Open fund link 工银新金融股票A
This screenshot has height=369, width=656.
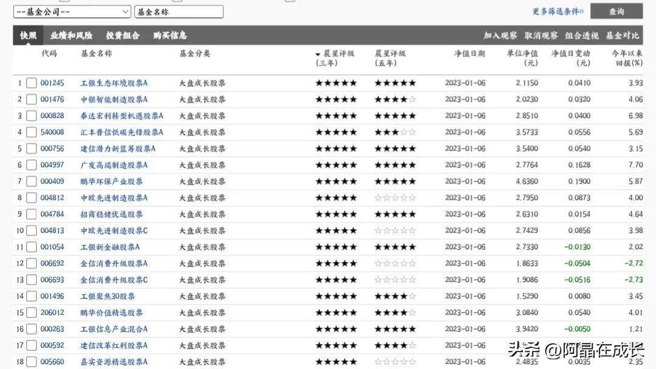click(110, 247)
